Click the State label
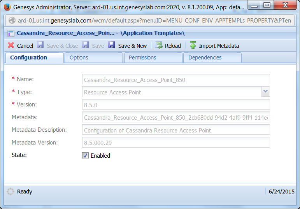The image size is (300, 209). pos(19,155)
